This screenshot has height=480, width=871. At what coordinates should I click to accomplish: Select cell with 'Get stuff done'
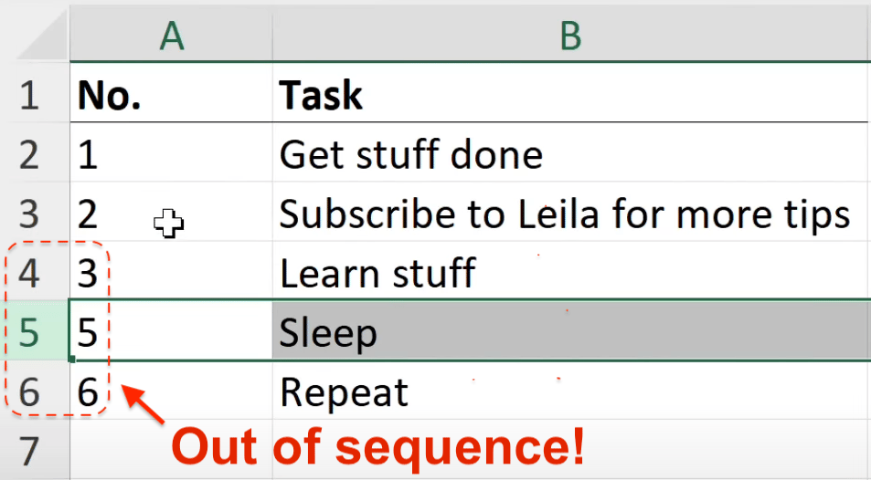tap(571, 152)
